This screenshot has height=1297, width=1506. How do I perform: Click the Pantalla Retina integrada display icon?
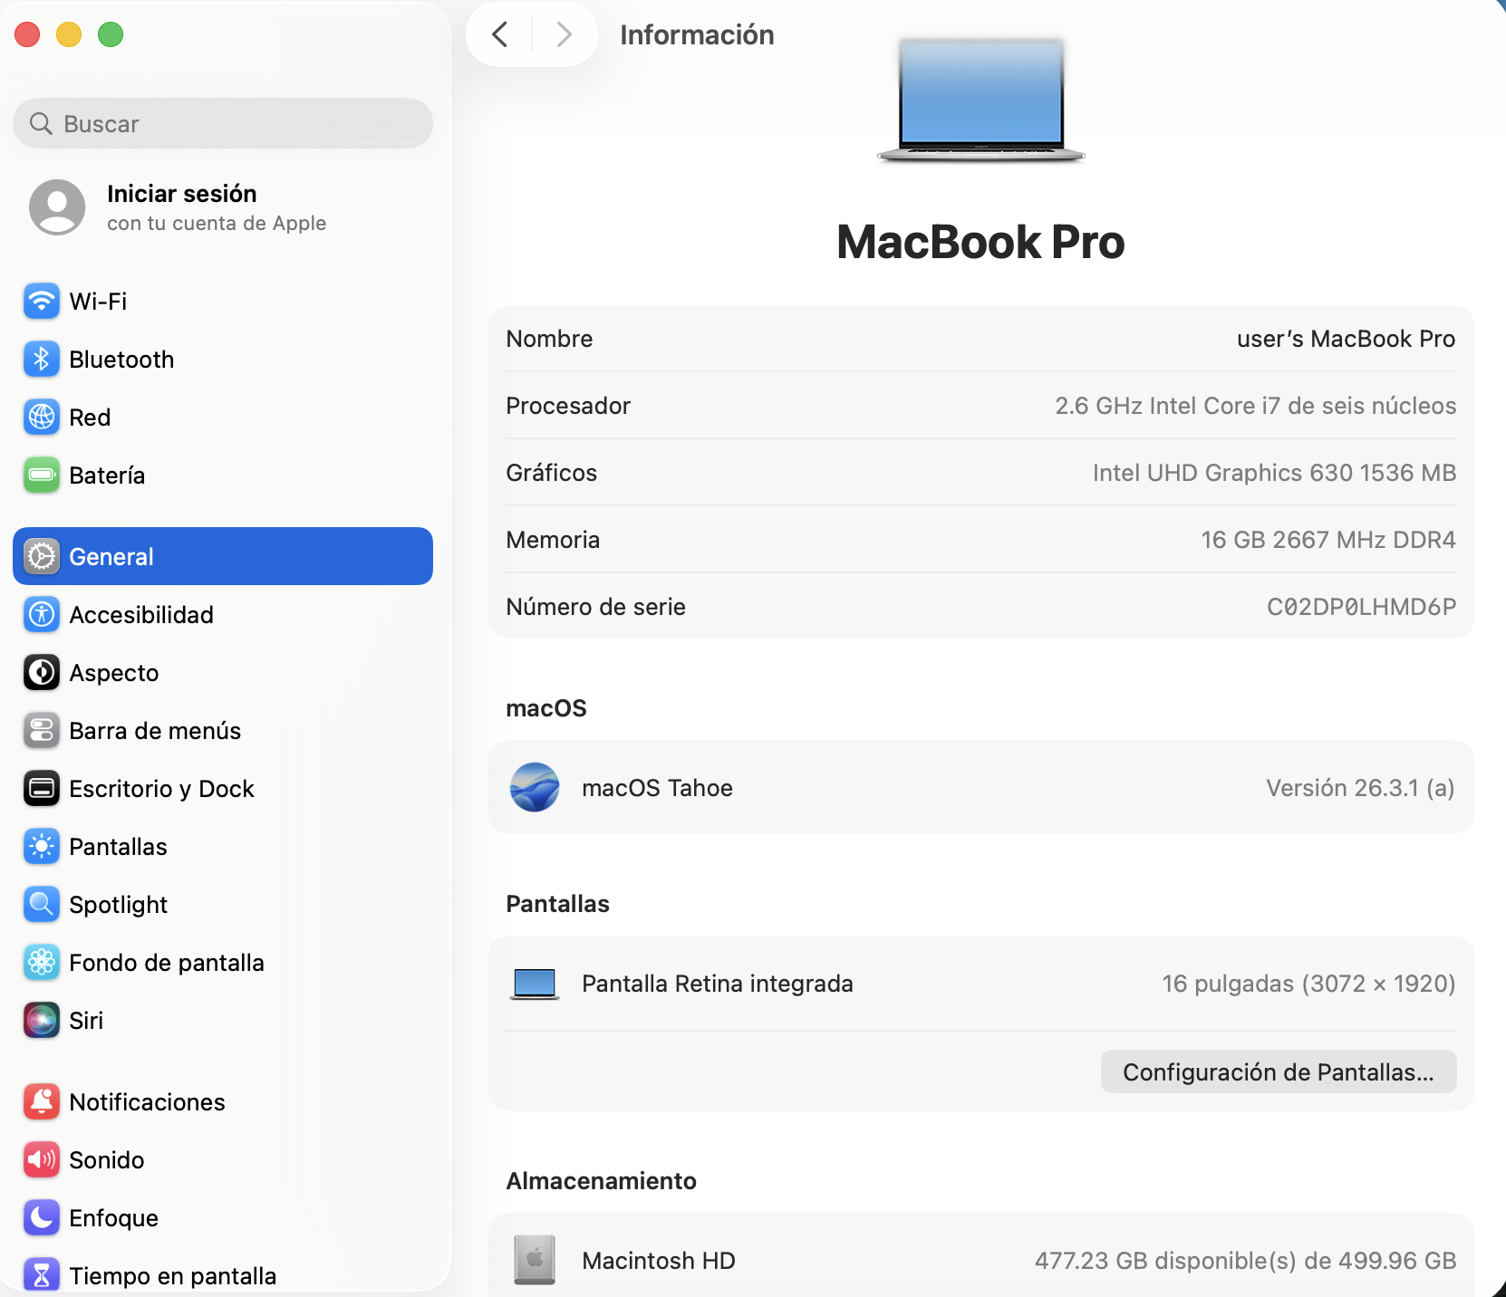pyautogui.click(x=535, y=984)
